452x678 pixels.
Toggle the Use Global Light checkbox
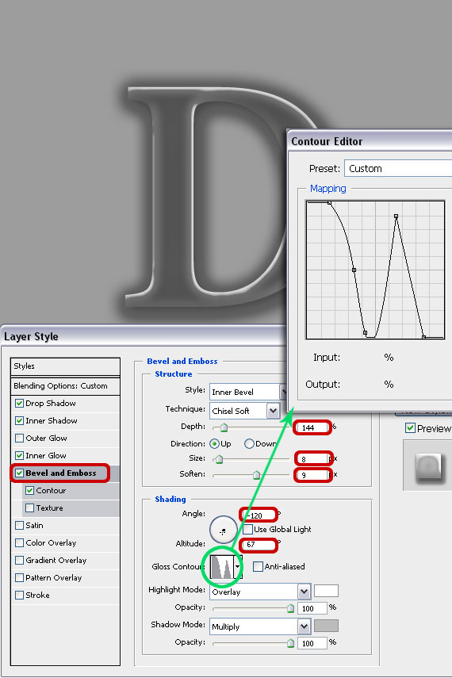tap(248, 529)
